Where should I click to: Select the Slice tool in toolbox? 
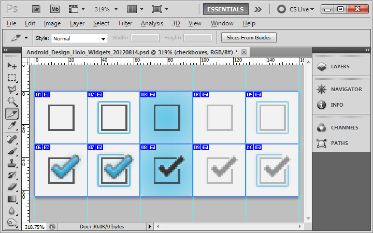point(11,113)
